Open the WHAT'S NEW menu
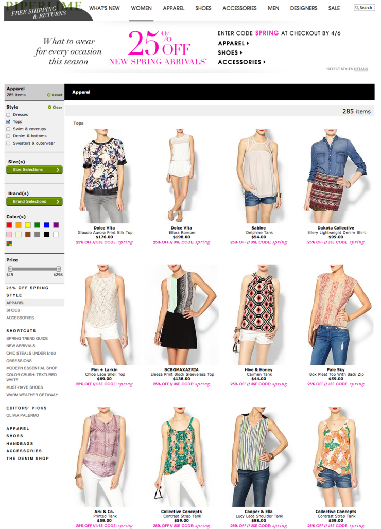The image size is (381, 529). pos(105,8)
